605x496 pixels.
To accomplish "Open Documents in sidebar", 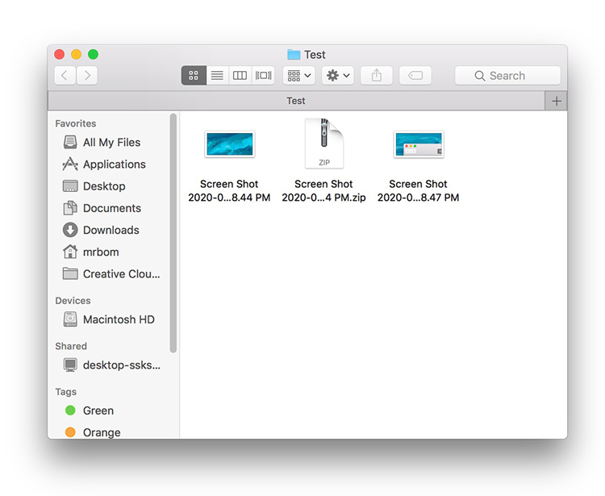I will tap(102, 208).
